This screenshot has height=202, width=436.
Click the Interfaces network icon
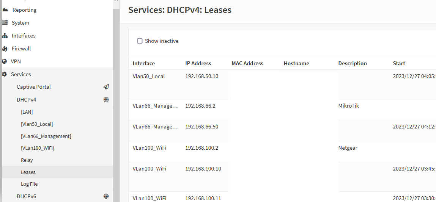[x=5, y=36]
